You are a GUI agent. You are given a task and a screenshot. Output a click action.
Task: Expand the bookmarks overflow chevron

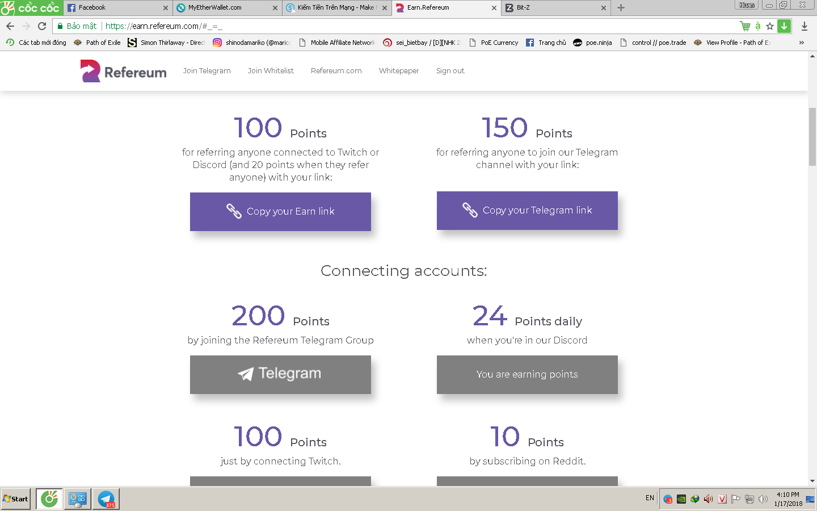[x=801, y=43]
